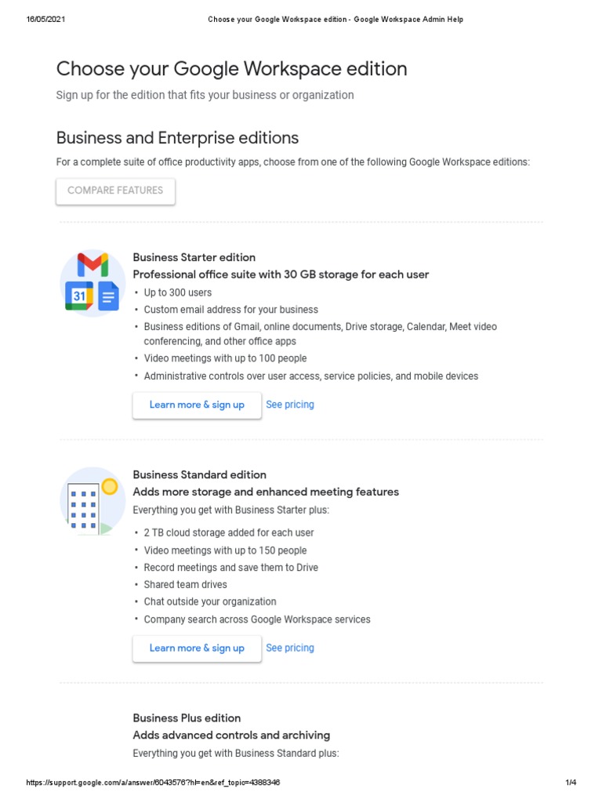Screen dimensions: 602x803
Task: Open Learn more & sign up for Business Standard
Action: point(197,649)
